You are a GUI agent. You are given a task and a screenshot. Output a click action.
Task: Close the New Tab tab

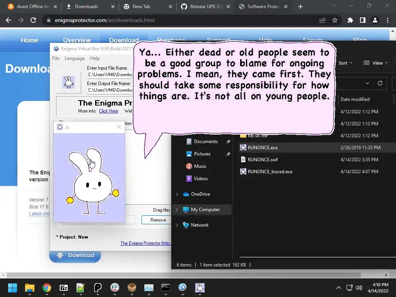pyautogui.click(x=171, y=7)
